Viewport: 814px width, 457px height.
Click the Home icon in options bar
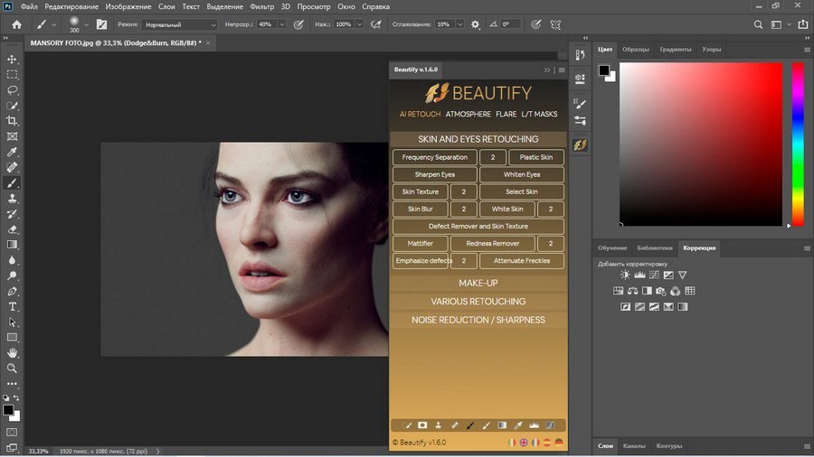pos(16,24)
